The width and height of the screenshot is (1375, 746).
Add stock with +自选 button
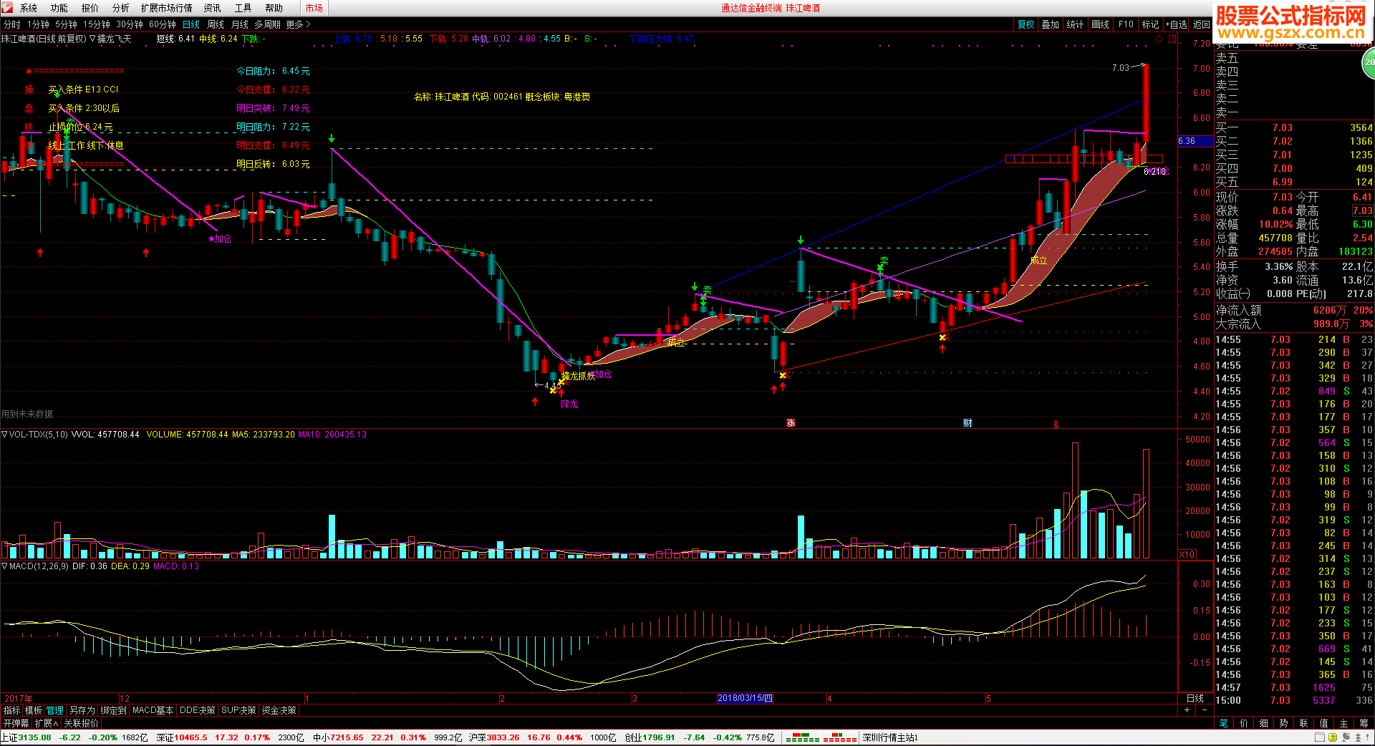point(1176,24)
